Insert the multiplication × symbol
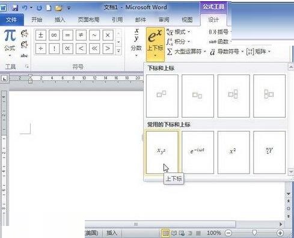 pos(108,35)
